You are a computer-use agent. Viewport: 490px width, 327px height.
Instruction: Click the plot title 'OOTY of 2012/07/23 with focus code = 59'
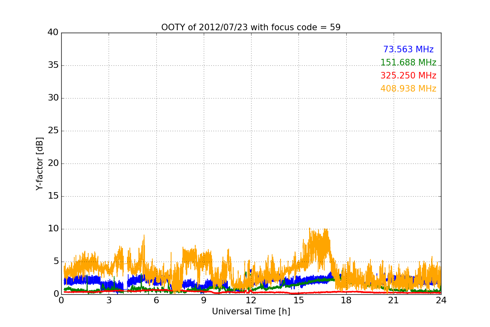click(x=251, y=27)
